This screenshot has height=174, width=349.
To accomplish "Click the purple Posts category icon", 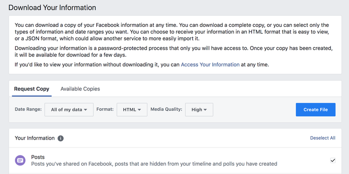I will coord(20,160).
